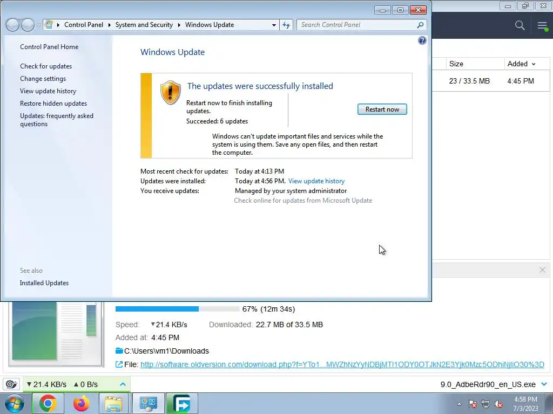Click the Added column sort arrow
The image size is (553, 414).
[x=534, y=64]
